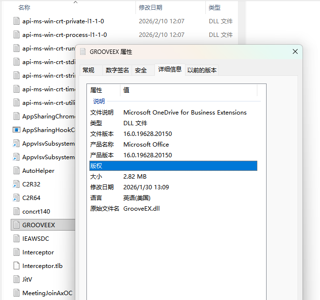Select the api-ms-win-crt-process-l1-1-0 file name
320x300 pixels.
tap(65, 34)
